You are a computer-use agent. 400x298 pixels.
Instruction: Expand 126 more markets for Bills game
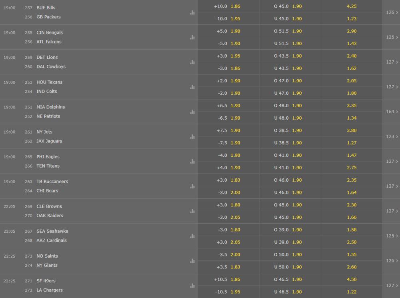click(x=392, y=12)
